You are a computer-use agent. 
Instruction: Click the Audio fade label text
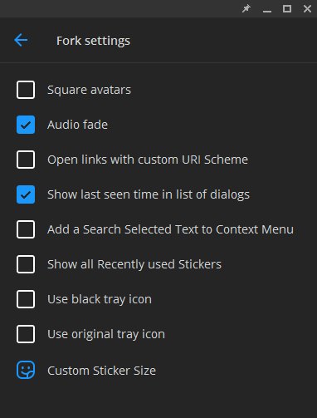pos(77,125)
